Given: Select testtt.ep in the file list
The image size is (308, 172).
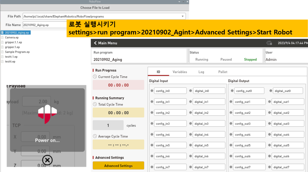Looking at the screenshot, I should (x=10, y=61).
